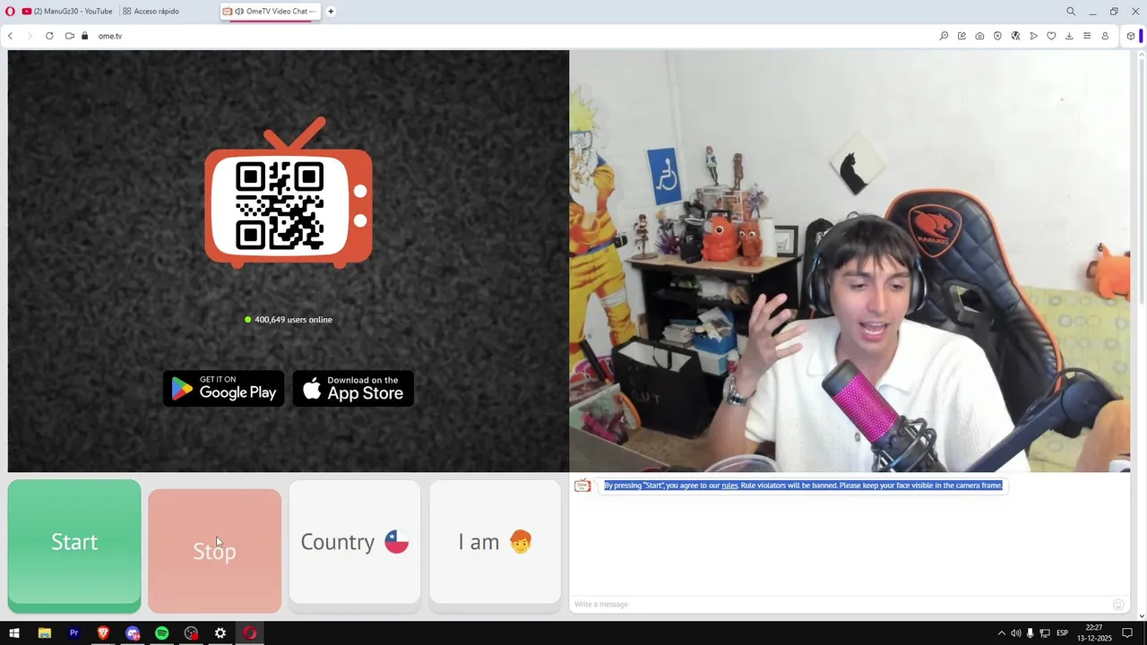Open the Windows notification center
1147x645 pixels.
(x=1127, y=633)
